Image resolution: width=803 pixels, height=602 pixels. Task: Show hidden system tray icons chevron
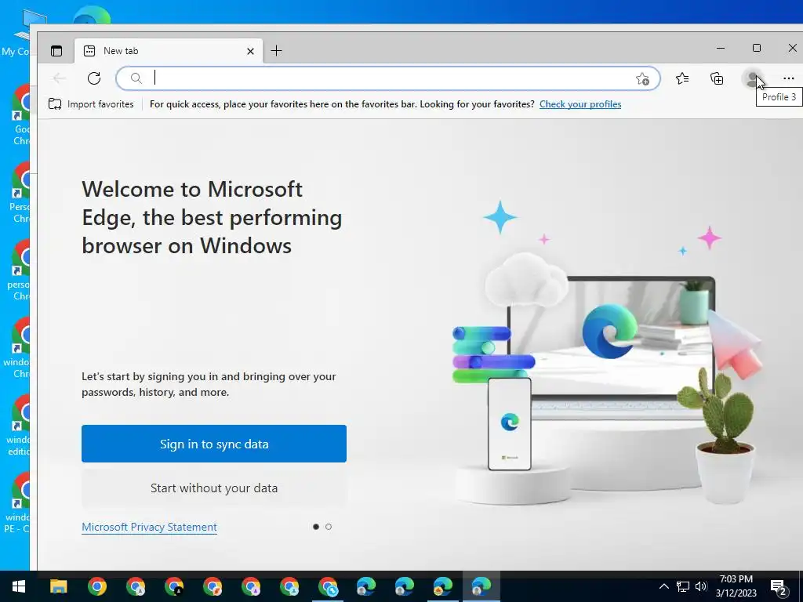point(663,586)
